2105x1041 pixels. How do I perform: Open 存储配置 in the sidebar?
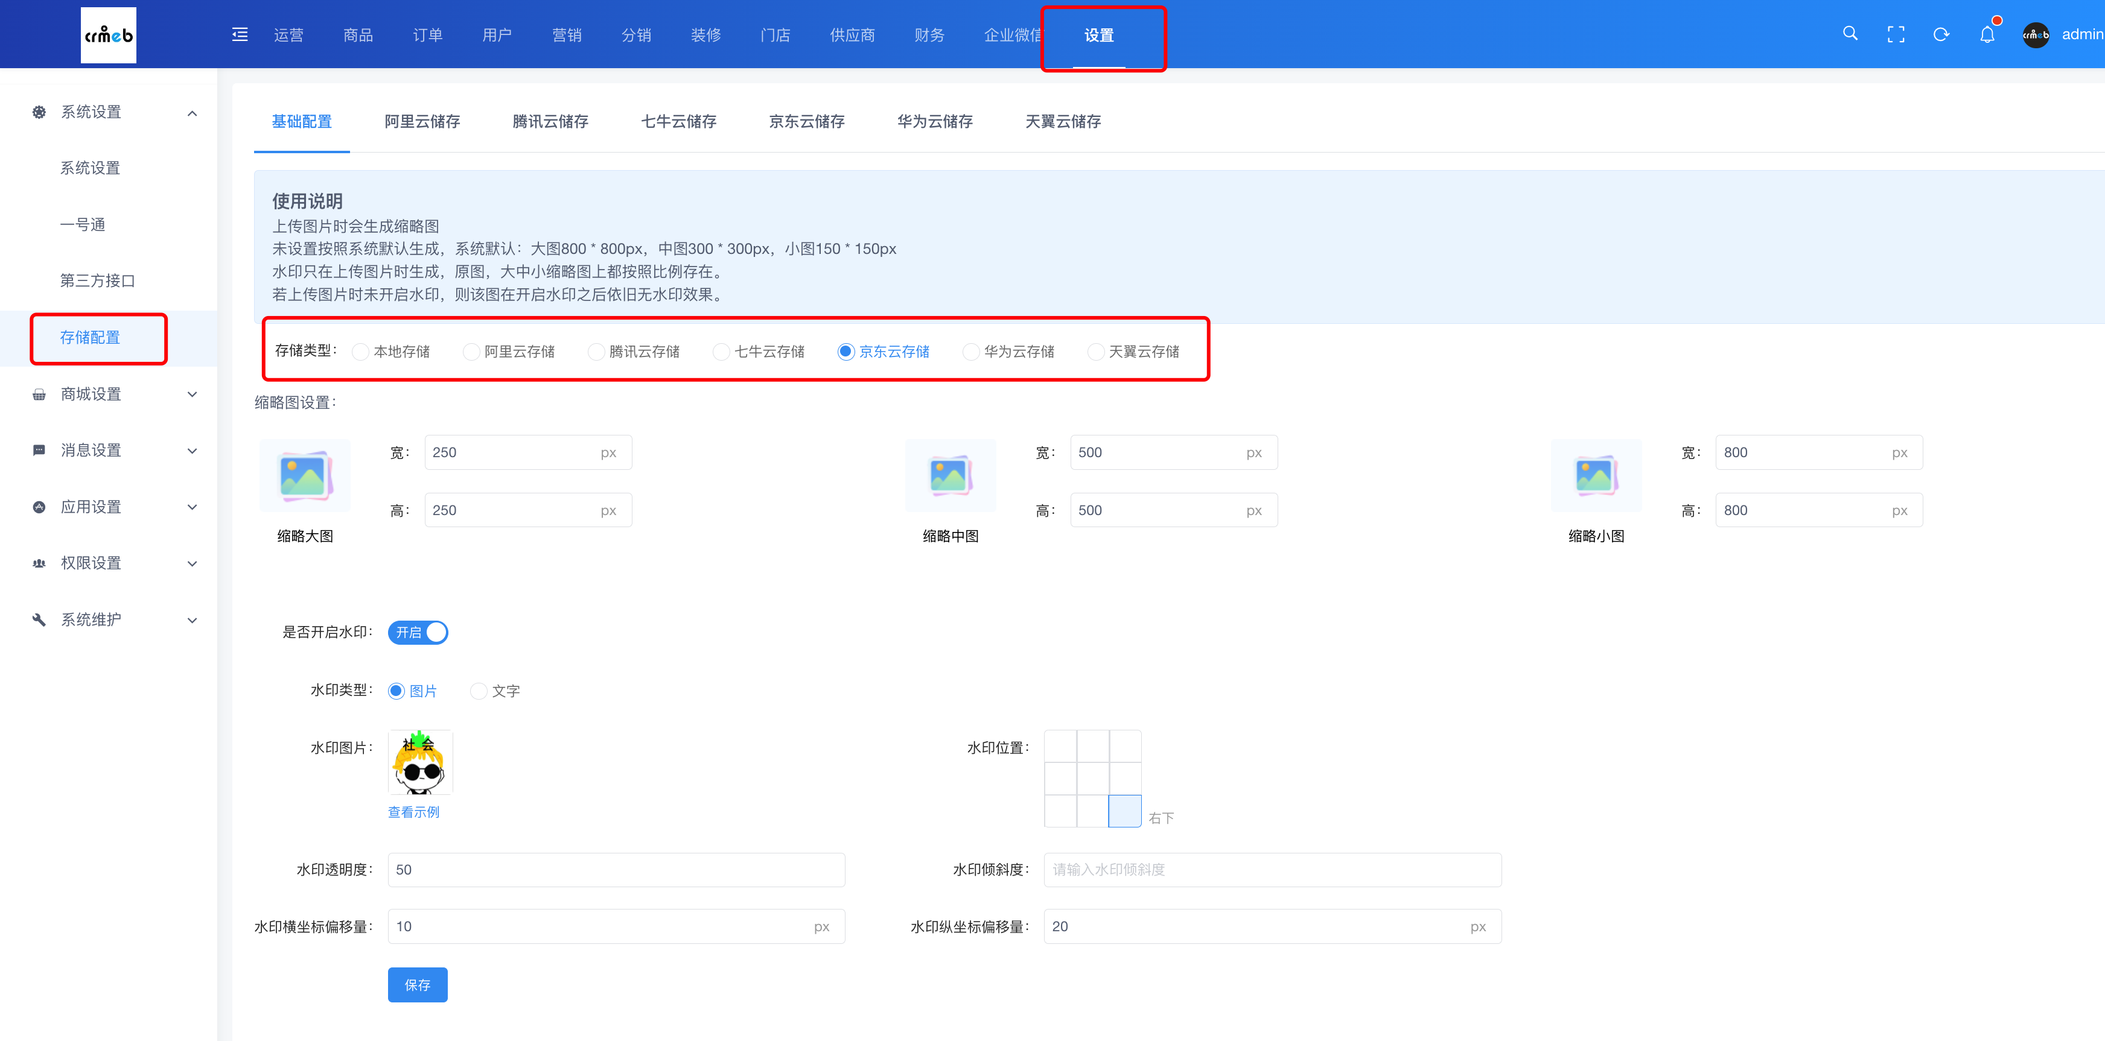click(x=90, y=337)
